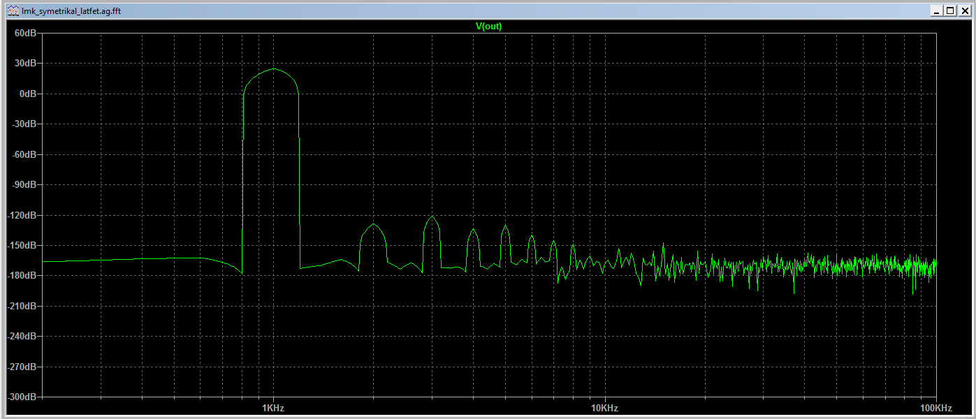Click the -120dB axis label
This screenshot has width=976, height=419.
[x=22, y=215]
